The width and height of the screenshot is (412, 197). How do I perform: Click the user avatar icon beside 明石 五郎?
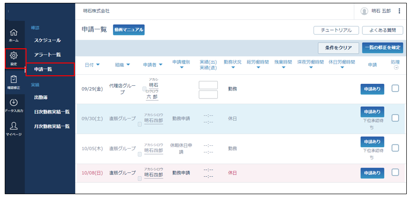364,11
